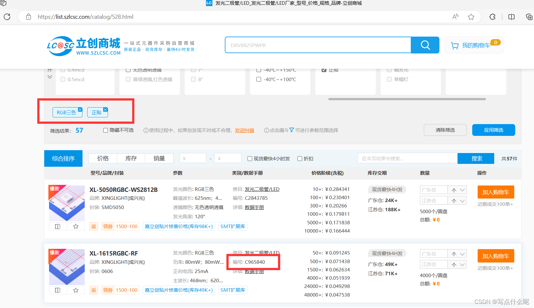This screenshot has width=534, height=308.
Task: Focus the browser address bar URL
Action: tap(85, 17)
